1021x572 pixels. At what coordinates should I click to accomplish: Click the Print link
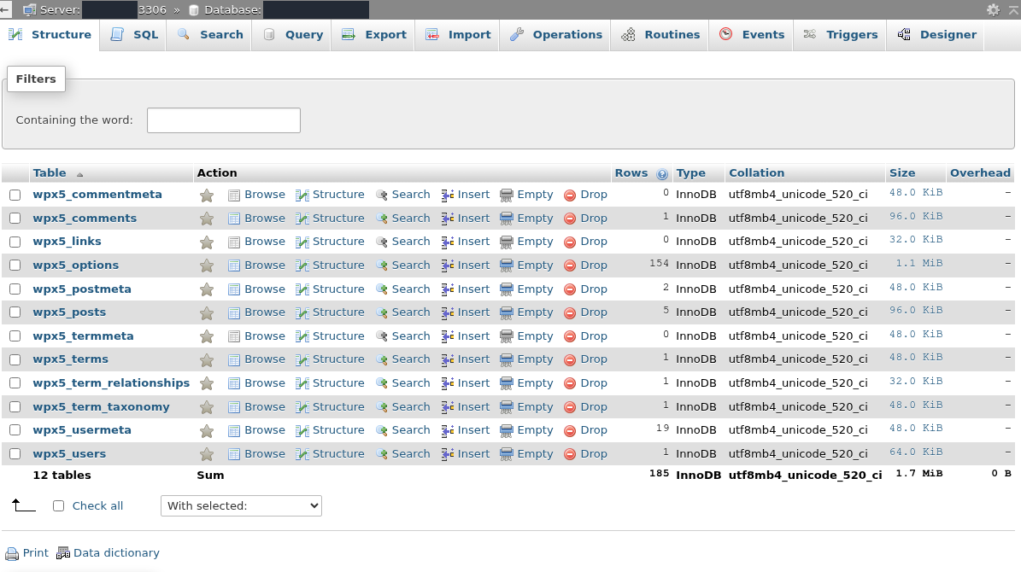pyautogui.click(x=36, y=553)
